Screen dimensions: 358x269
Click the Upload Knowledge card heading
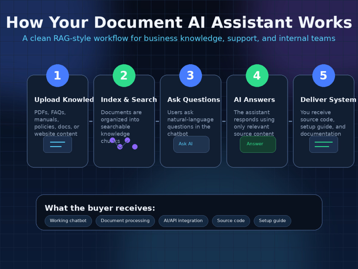64,100
